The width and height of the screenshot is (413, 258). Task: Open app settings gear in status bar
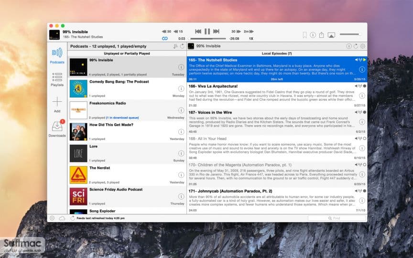coord(52,218)
